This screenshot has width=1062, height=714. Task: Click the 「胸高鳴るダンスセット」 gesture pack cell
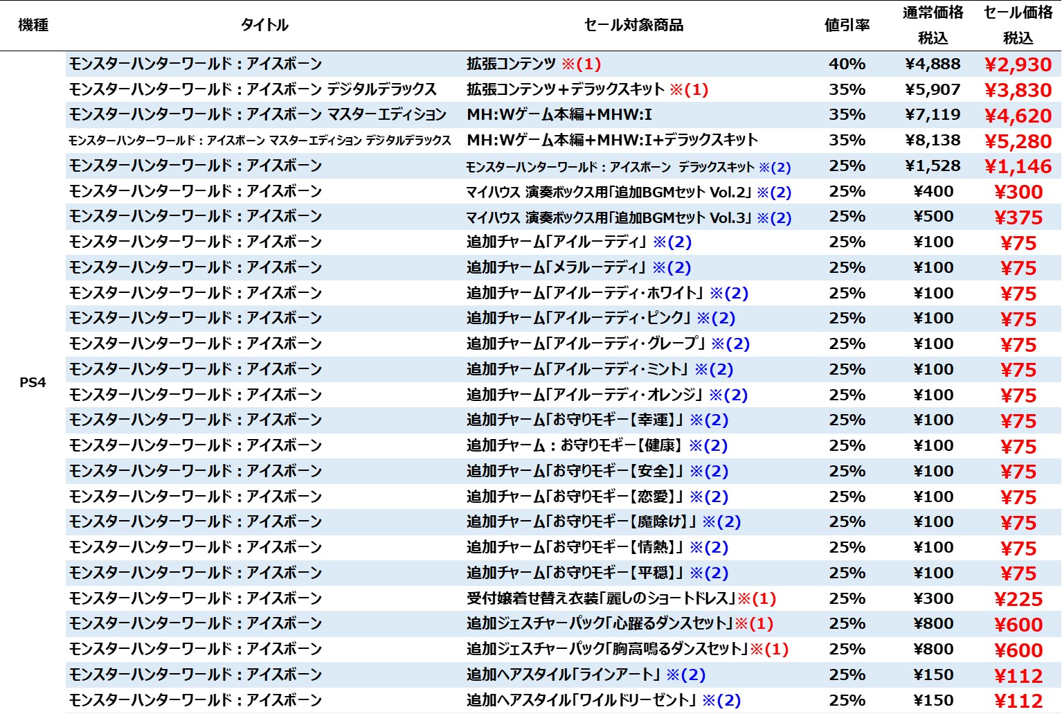tap(627, 649)
